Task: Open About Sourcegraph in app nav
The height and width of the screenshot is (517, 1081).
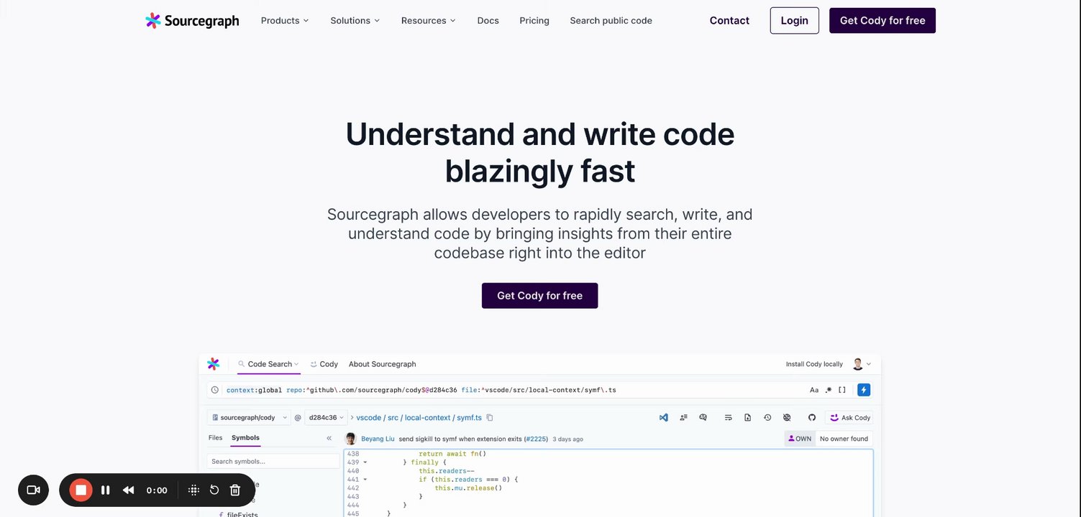Action: point(383,364)
